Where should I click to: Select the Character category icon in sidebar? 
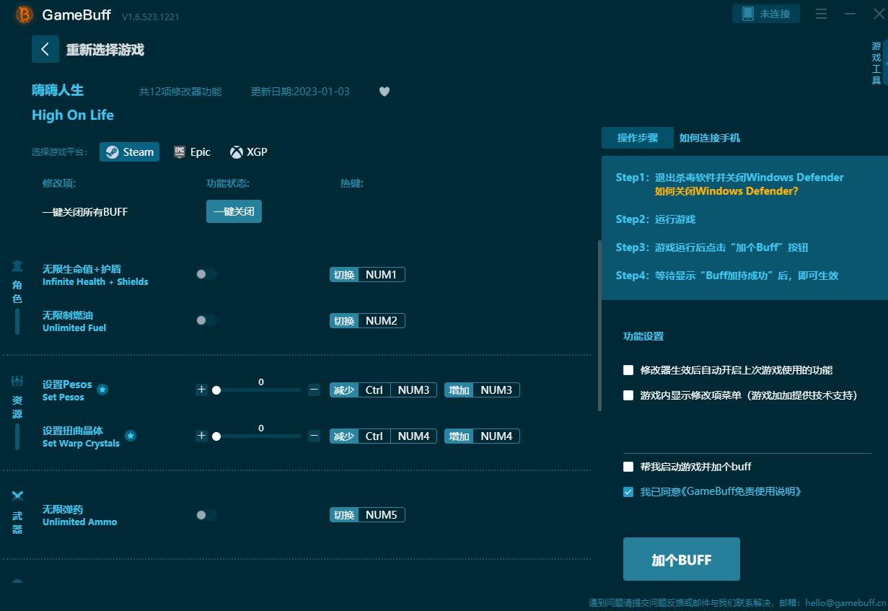click(17, 265)
